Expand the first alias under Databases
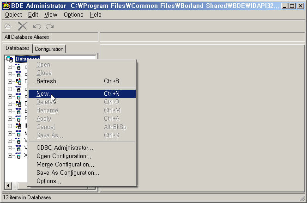Viewport: 307px width, 203px height. pyautogui.click(x=10, y=67)
